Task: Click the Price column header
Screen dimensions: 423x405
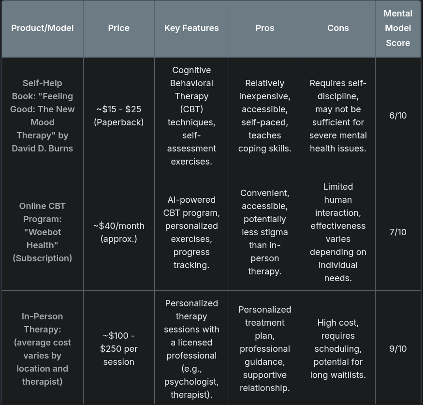Action: pos(118,28)
